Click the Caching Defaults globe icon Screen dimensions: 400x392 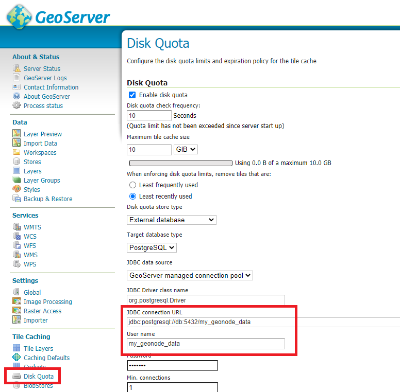(16, 358)
